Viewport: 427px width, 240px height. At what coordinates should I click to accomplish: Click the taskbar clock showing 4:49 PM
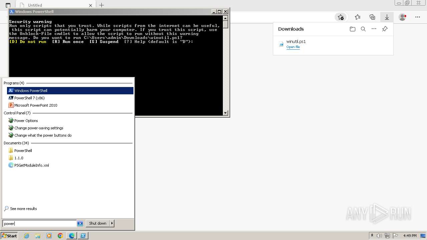(410, 236)
